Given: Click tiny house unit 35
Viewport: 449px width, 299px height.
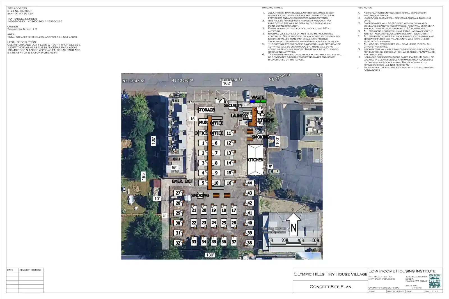Looking at the screenshot, I should pyautogui.click(x=214, y=242).
